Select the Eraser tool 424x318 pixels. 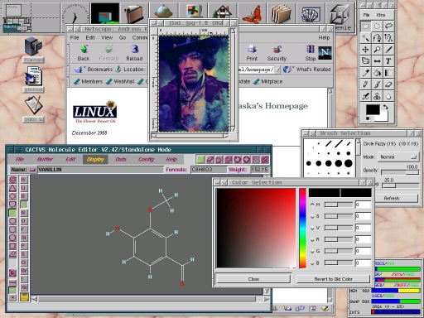point(388,84)
